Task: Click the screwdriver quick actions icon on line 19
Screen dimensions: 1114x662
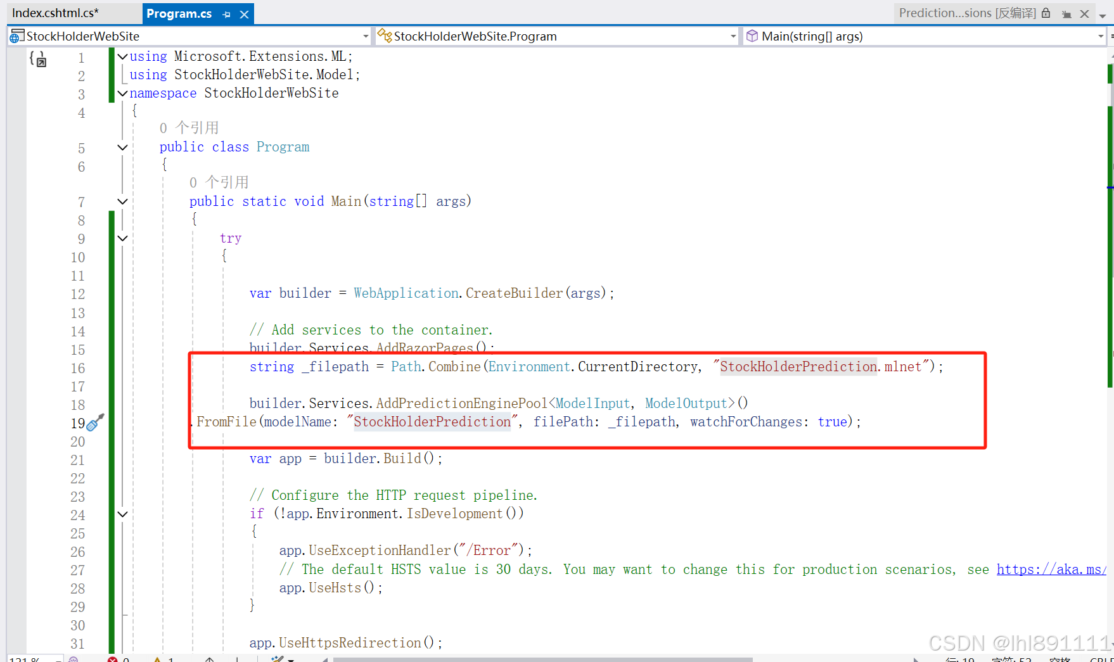Action: coord(95,423)
